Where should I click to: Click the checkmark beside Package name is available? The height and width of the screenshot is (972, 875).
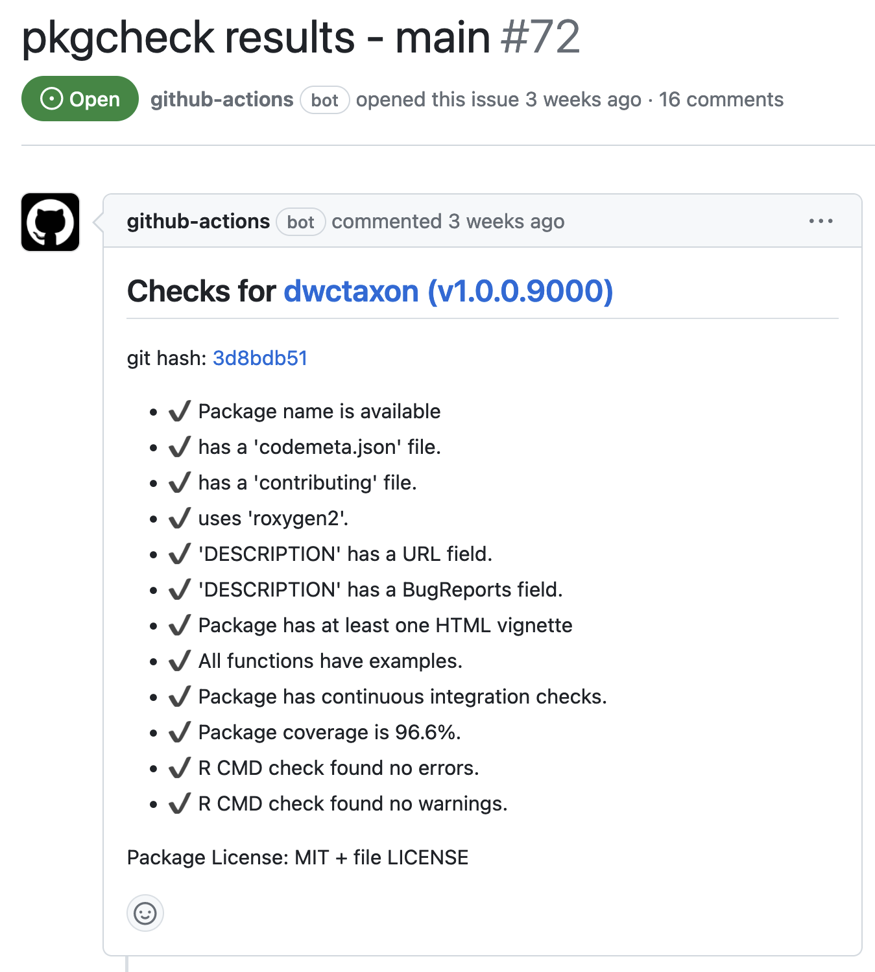tap(179, 410)
